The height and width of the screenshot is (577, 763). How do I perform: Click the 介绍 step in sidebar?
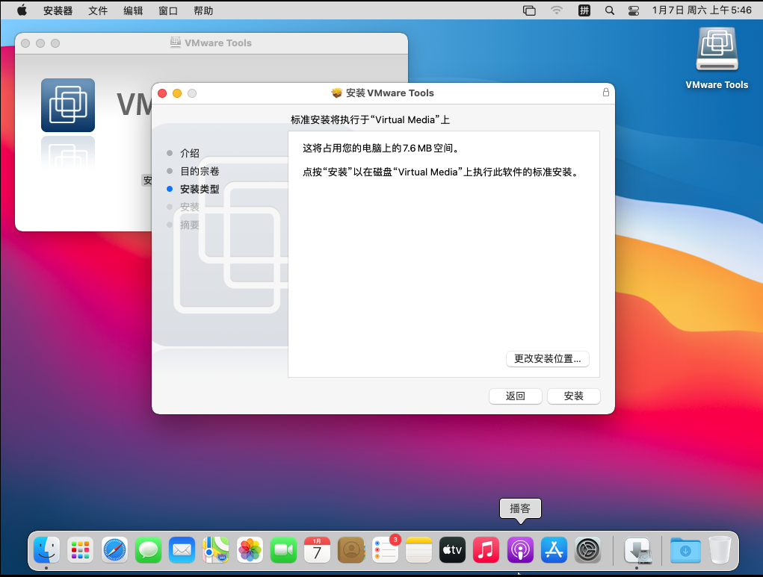(189, 153)
